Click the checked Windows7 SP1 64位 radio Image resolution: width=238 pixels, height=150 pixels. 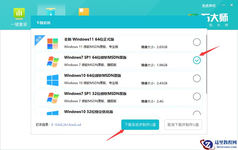point(197,60)
